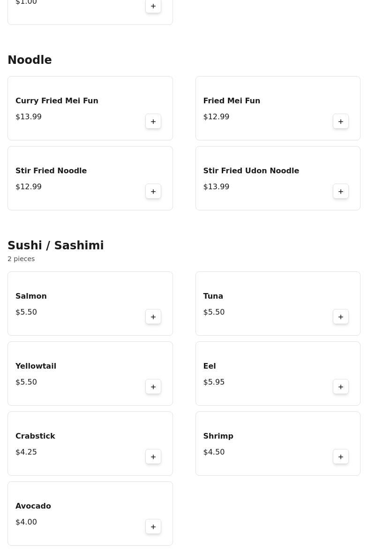The image size is (368, 556).
Task: Add Salmon sushi to order
Action: pyautogui.click(x=153, y=317)
